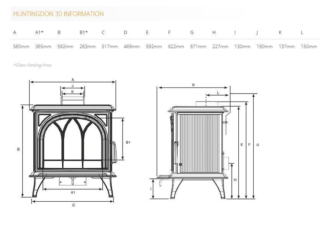328x225 pixels.
Task: Select the 263mm value under B1*
Action: tap(87, 47)
